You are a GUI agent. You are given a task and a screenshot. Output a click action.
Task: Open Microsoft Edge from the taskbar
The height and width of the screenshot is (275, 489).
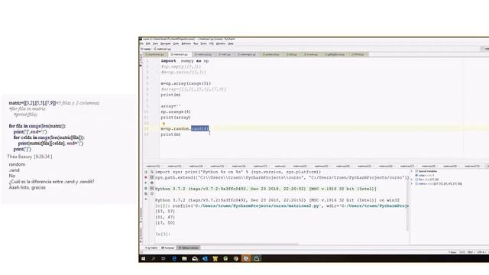pyautogui.click(x=174, y=258)
